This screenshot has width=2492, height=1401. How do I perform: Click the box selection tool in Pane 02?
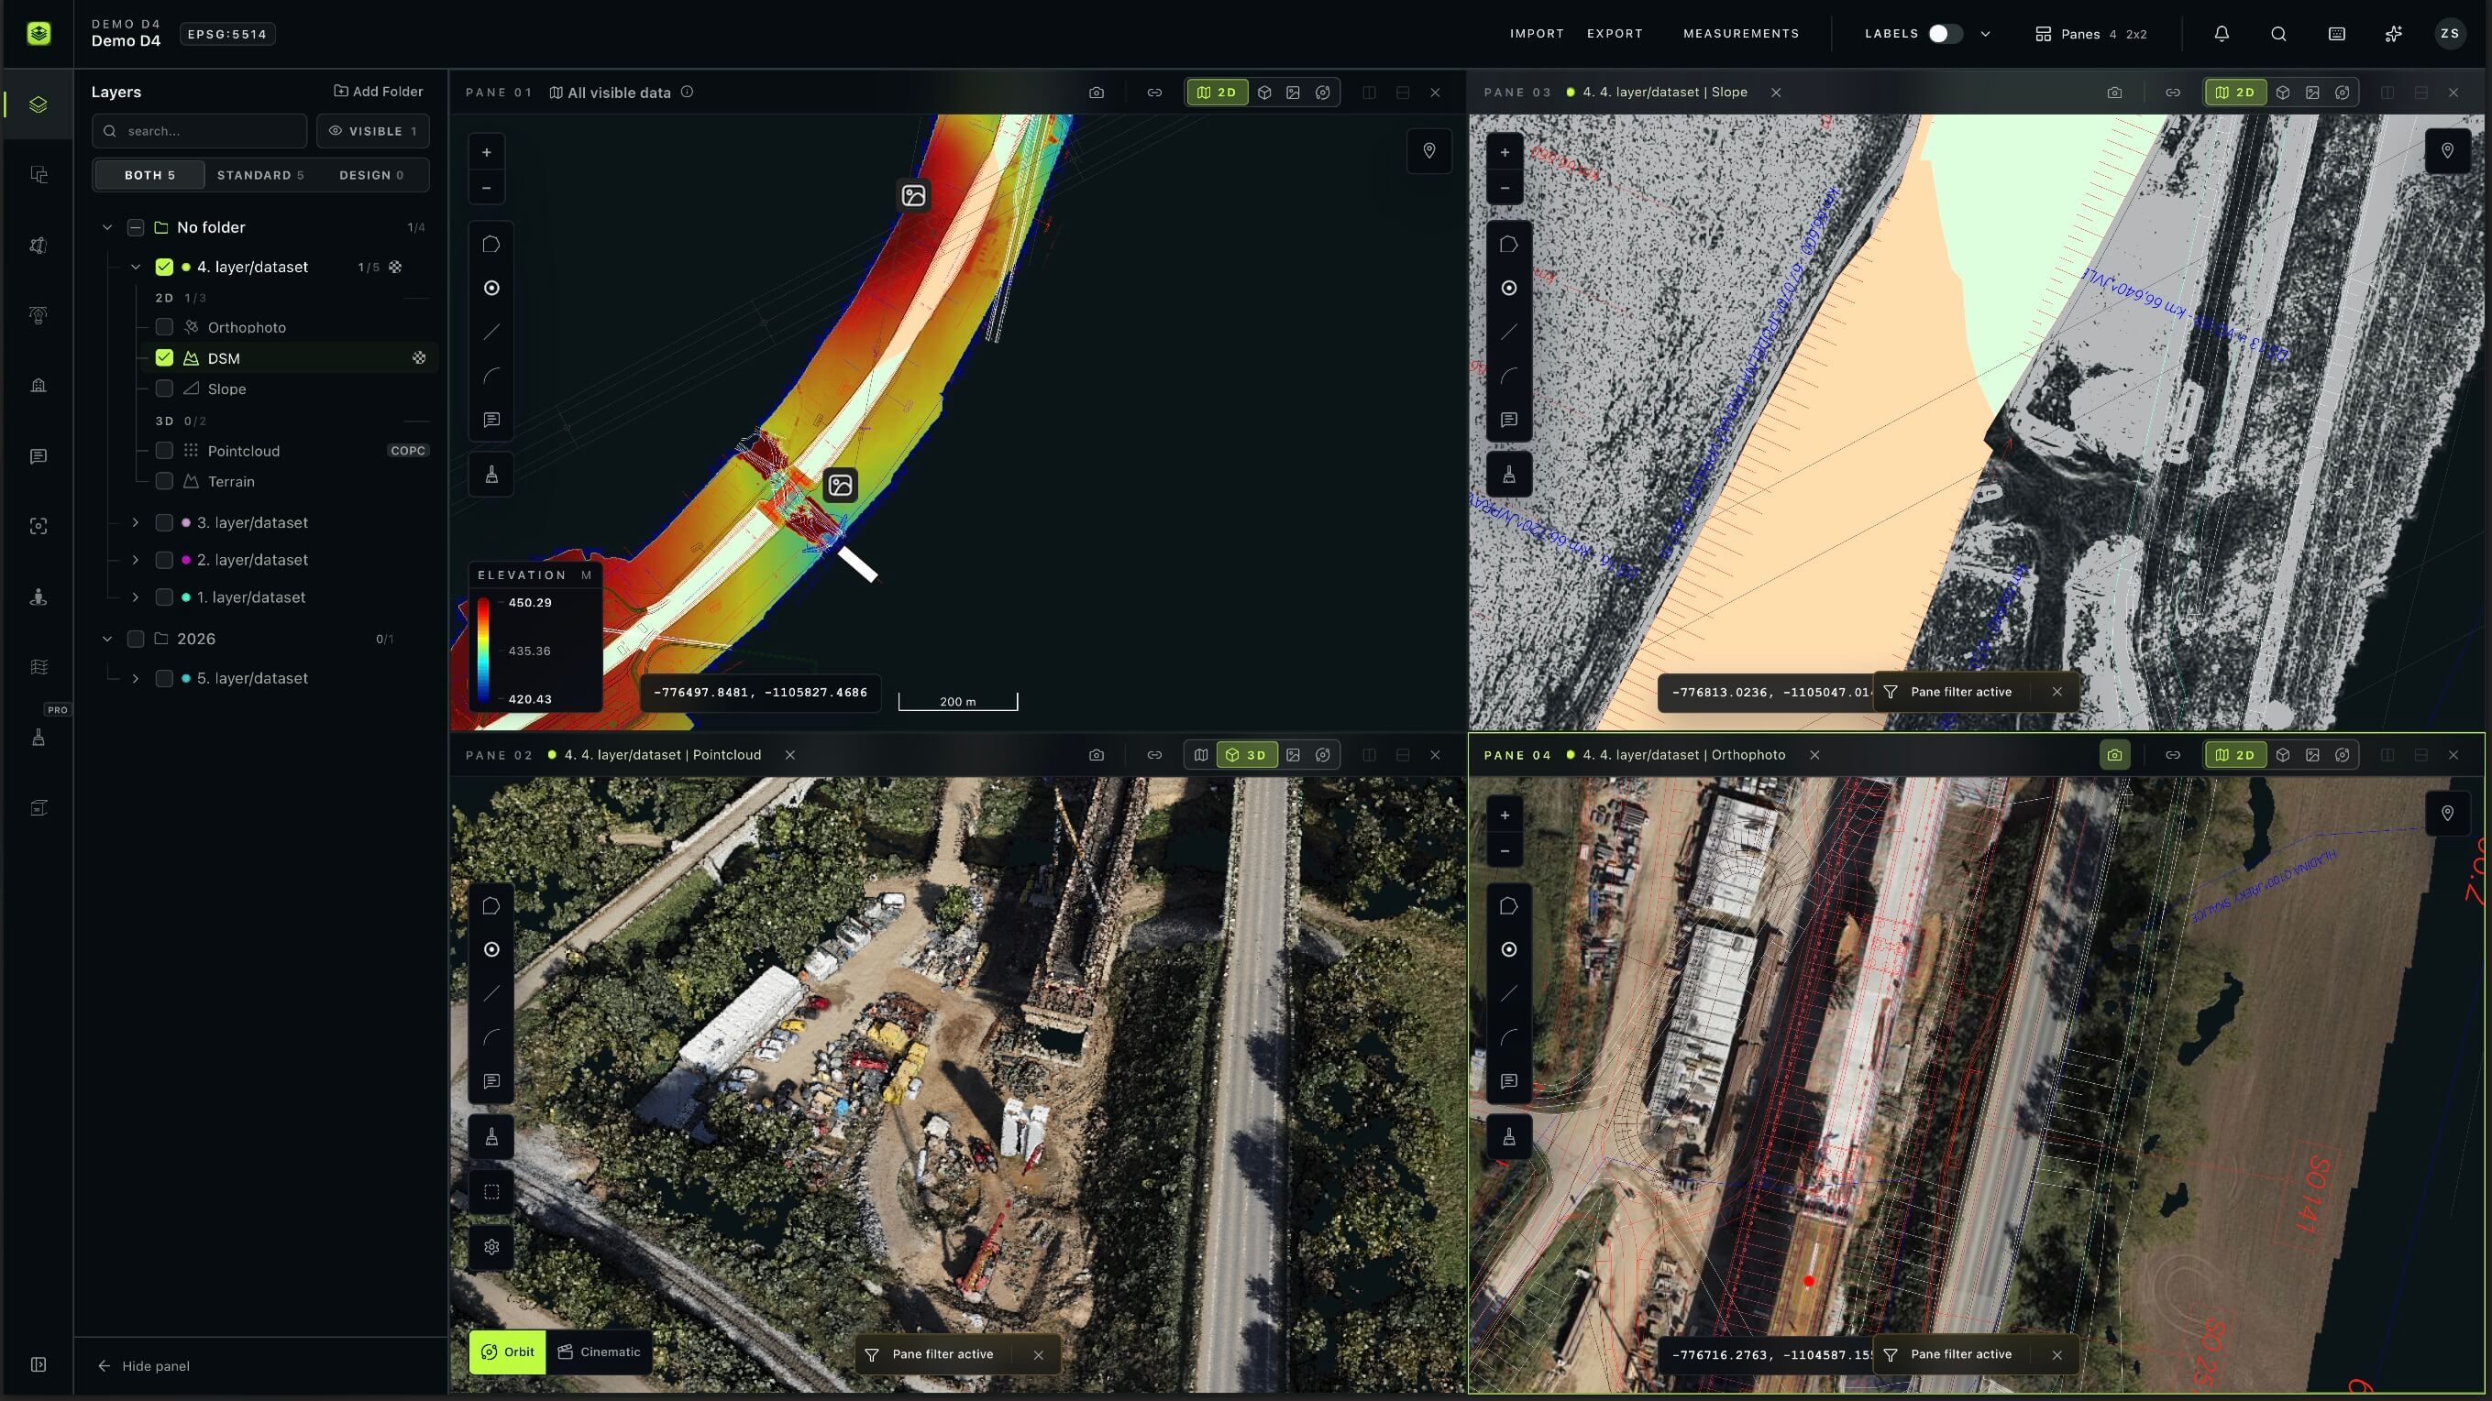[x=491, y=1192]
